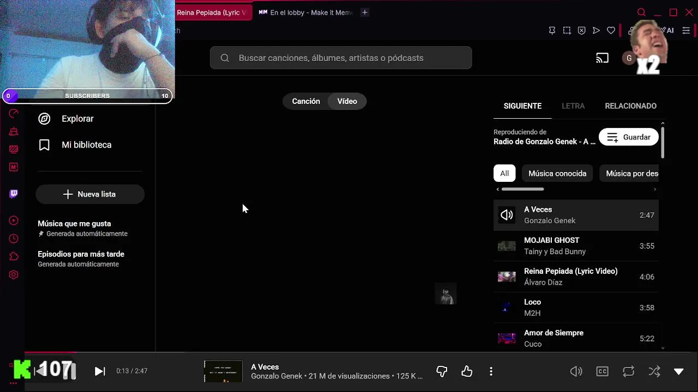
Task: Click the cast to device icon
Action: pos(602,58)
